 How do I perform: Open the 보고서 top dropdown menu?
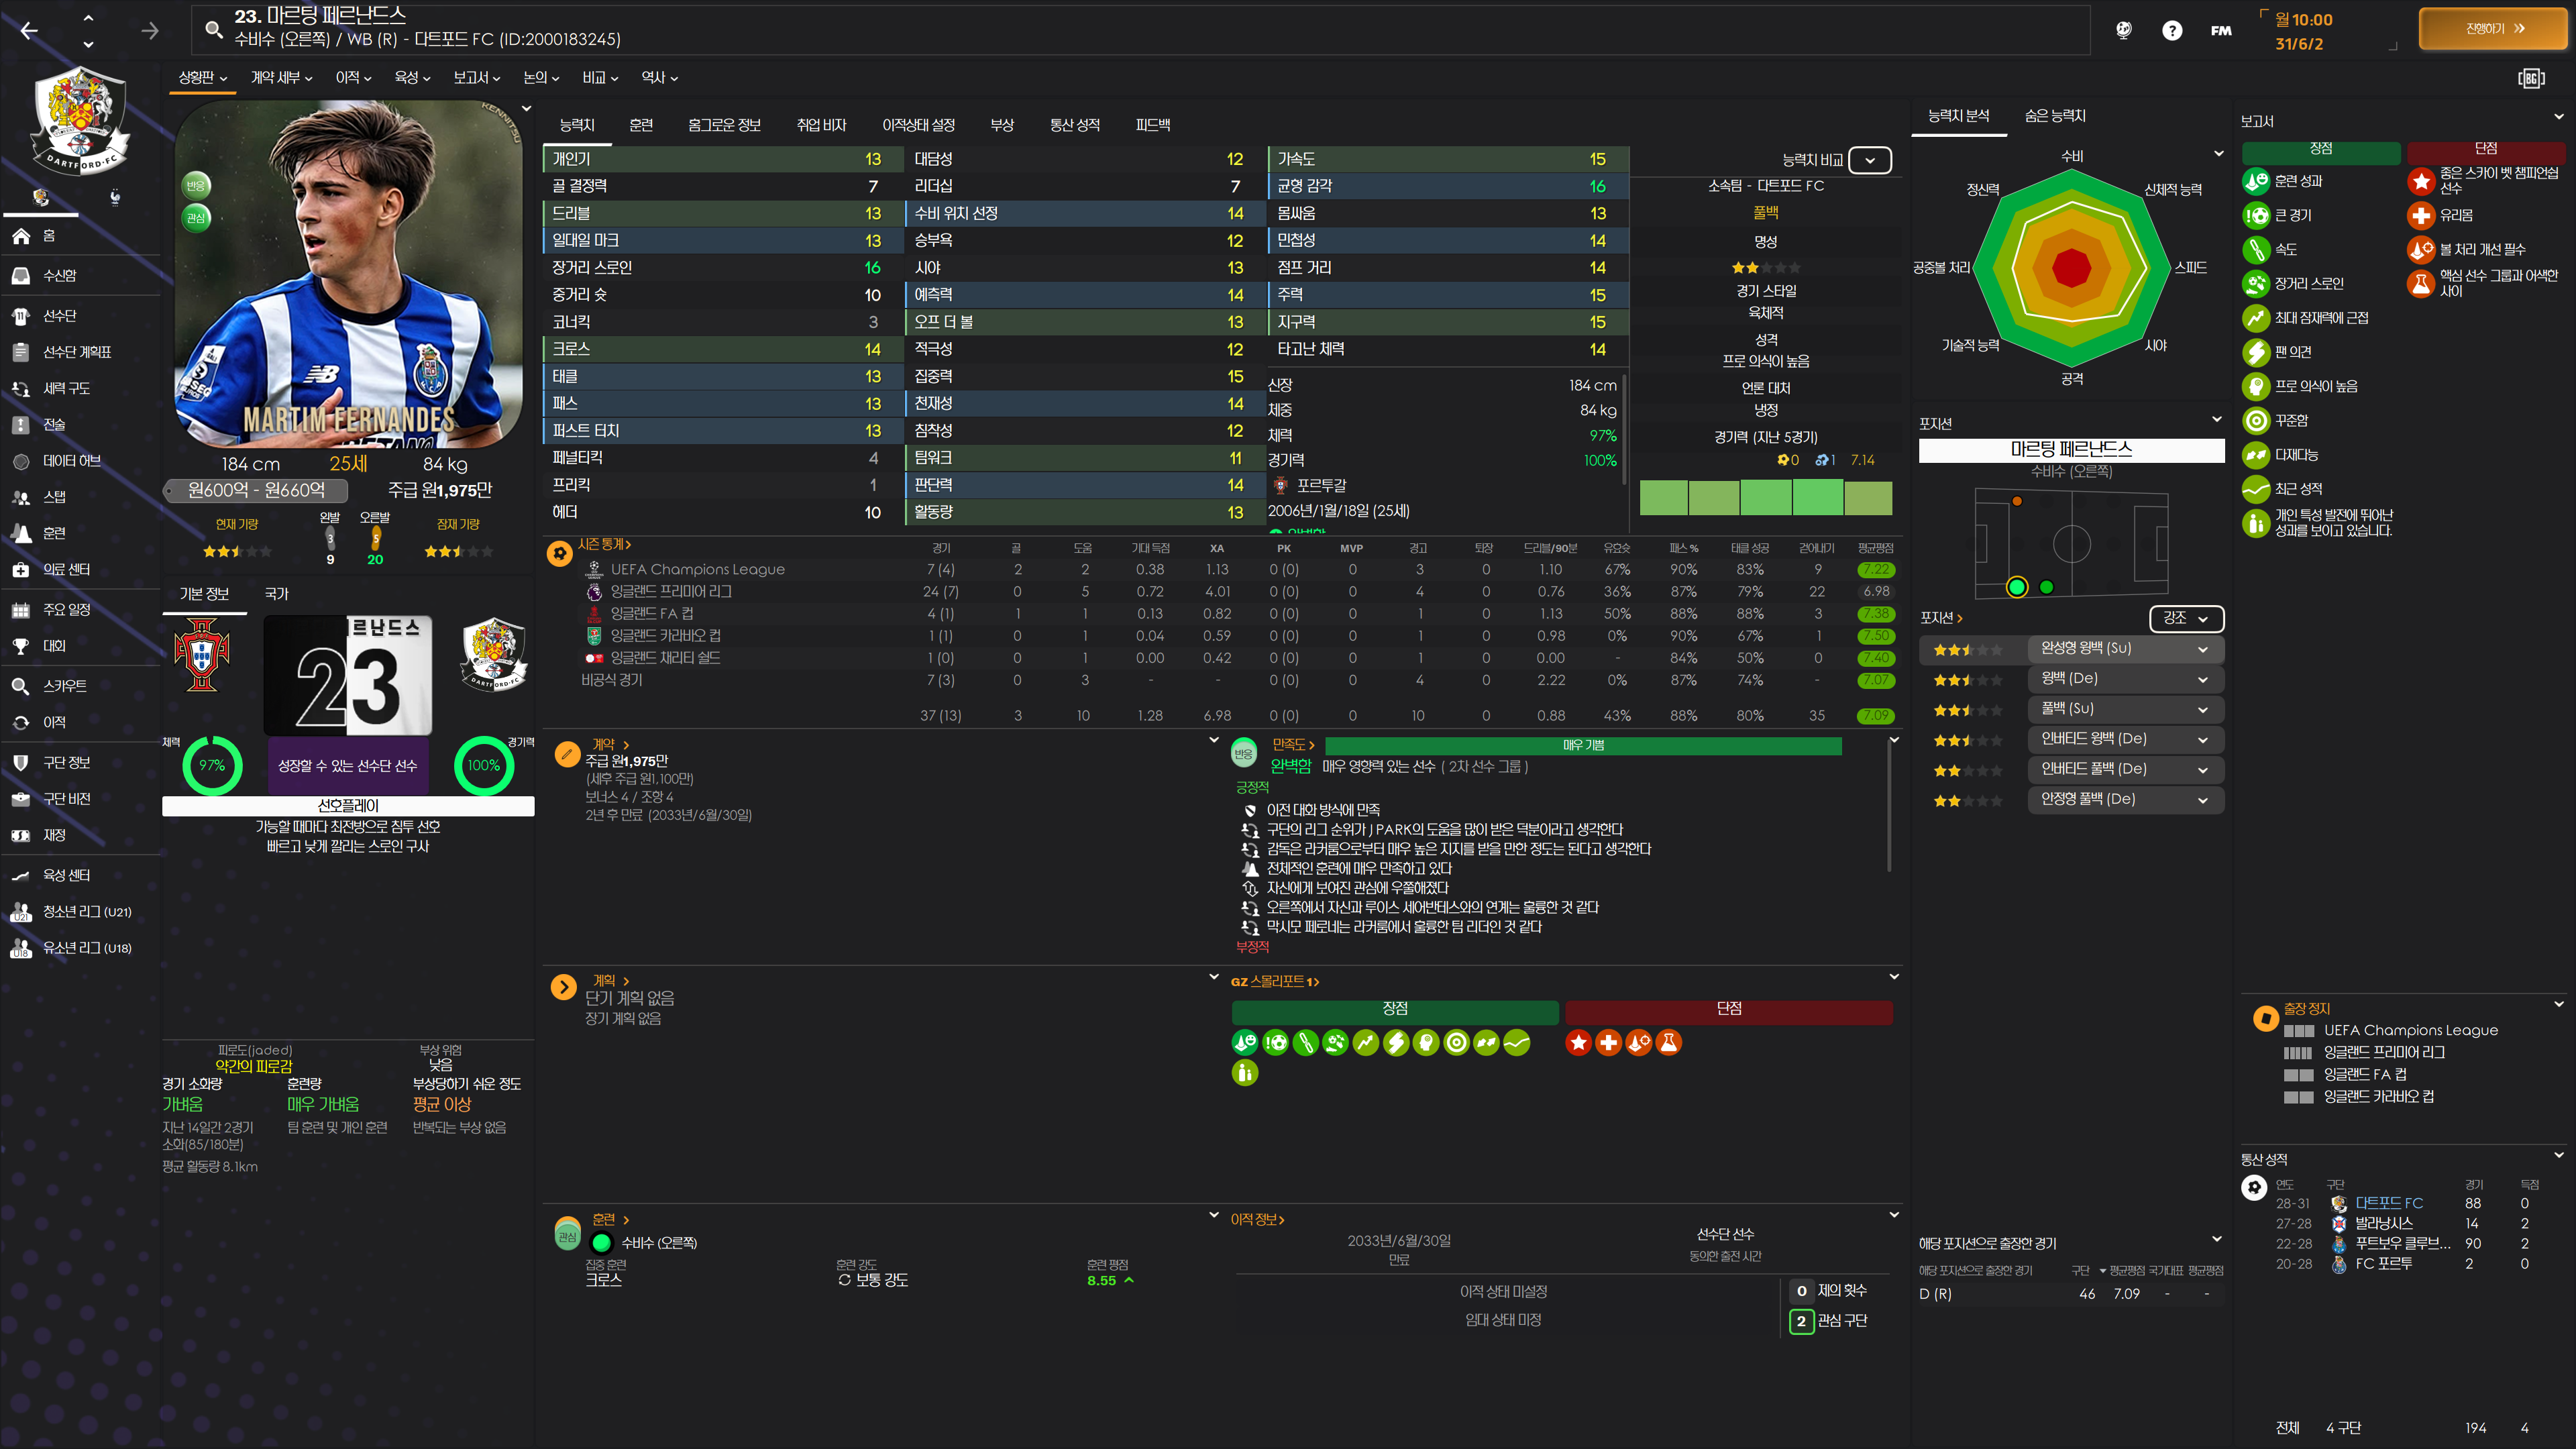tap(477, 78)
